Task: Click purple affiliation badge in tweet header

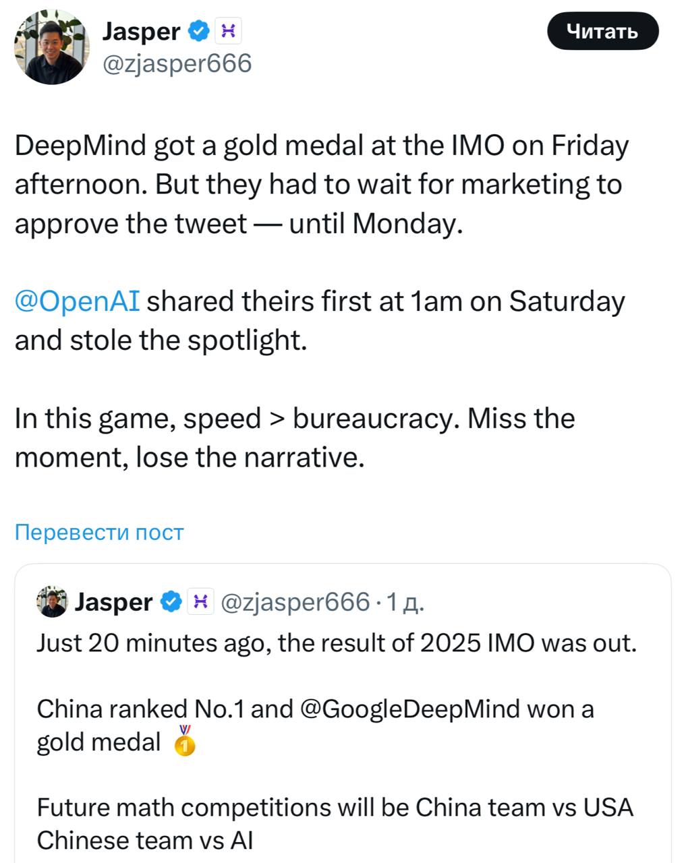Action: [228, 30]
